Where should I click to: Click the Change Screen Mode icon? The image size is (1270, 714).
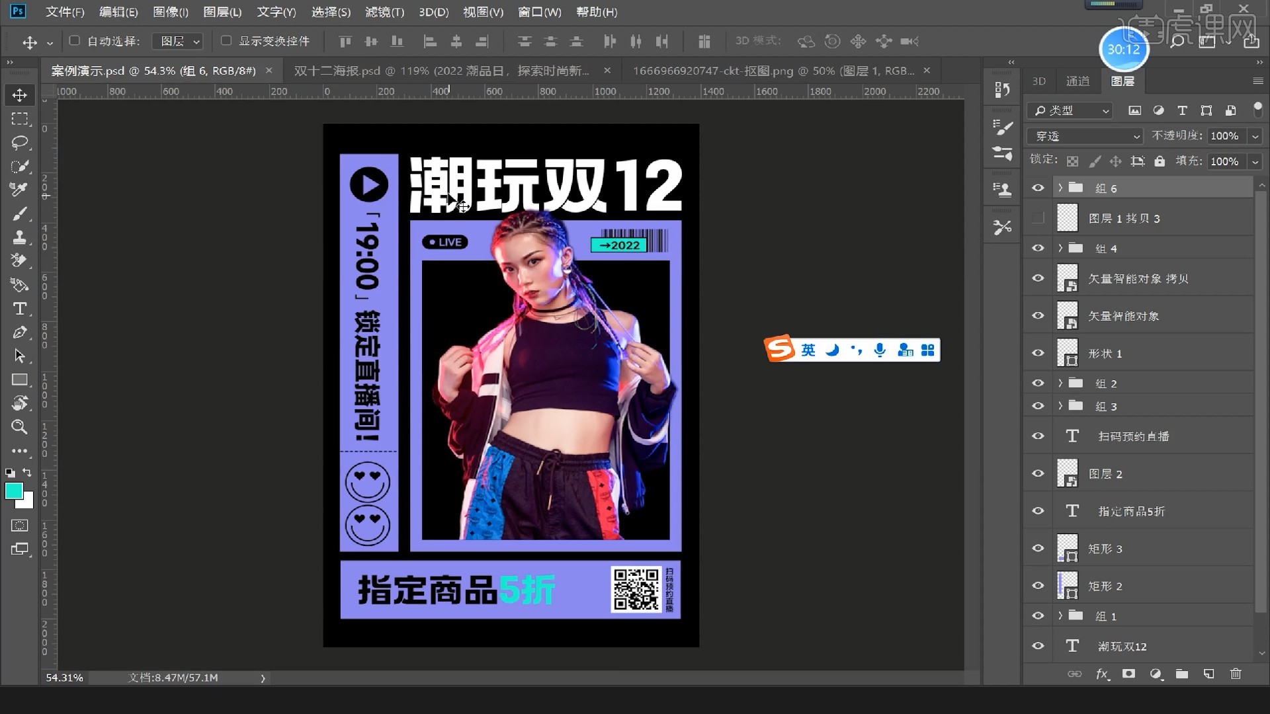[x=19, y=549]
